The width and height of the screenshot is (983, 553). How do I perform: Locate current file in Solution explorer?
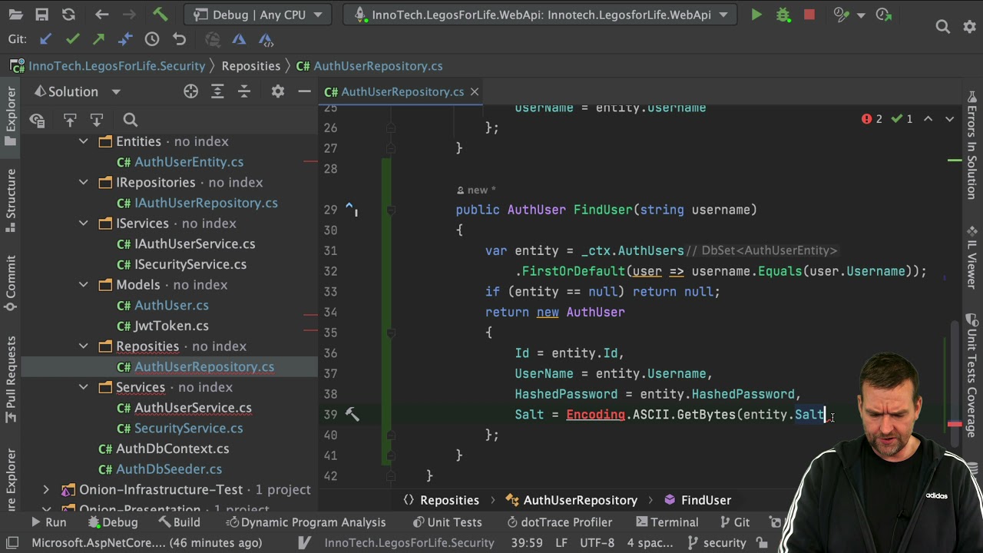(190, 91)
